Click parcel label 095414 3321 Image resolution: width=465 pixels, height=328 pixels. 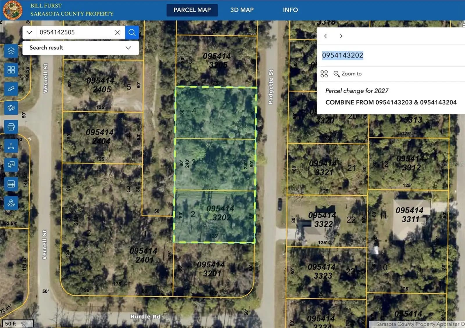click(323, 167)
